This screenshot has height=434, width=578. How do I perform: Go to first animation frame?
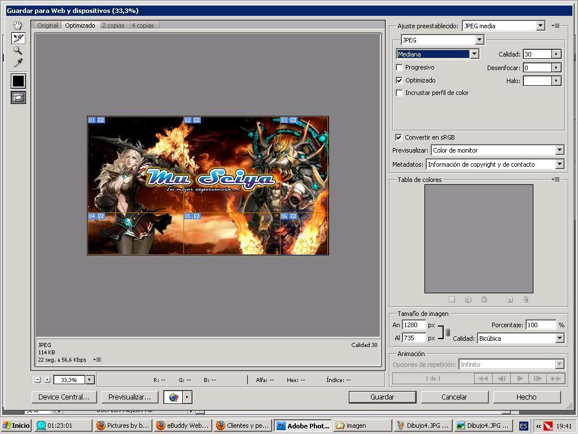pyautogui.click(x=483, y=378)
